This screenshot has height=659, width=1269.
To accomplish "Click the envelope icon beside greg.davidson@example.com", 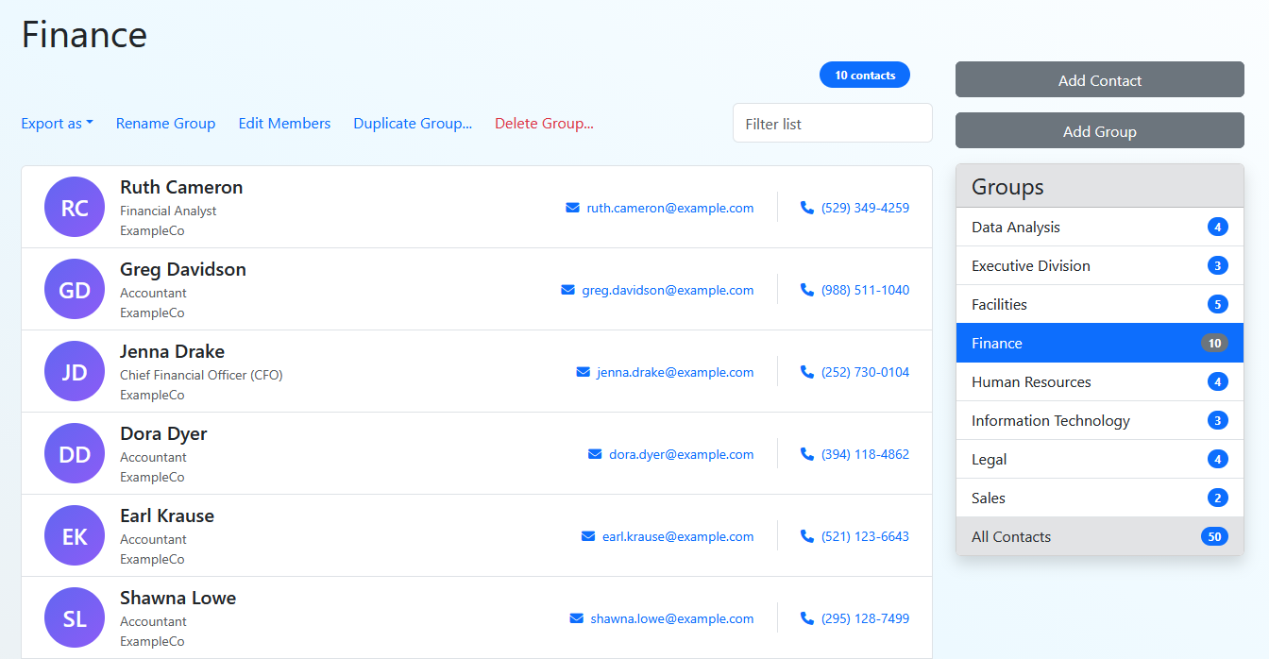I will (x=567, y=290).
